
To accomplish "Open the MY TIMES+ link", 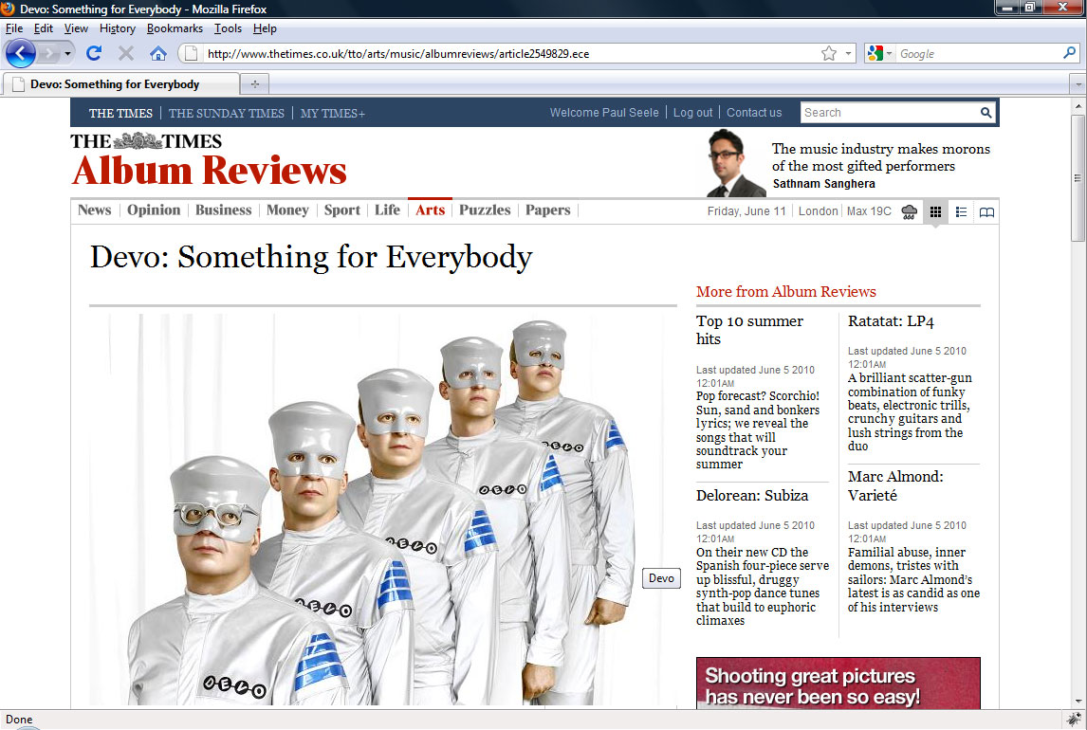I will (332, 113).
